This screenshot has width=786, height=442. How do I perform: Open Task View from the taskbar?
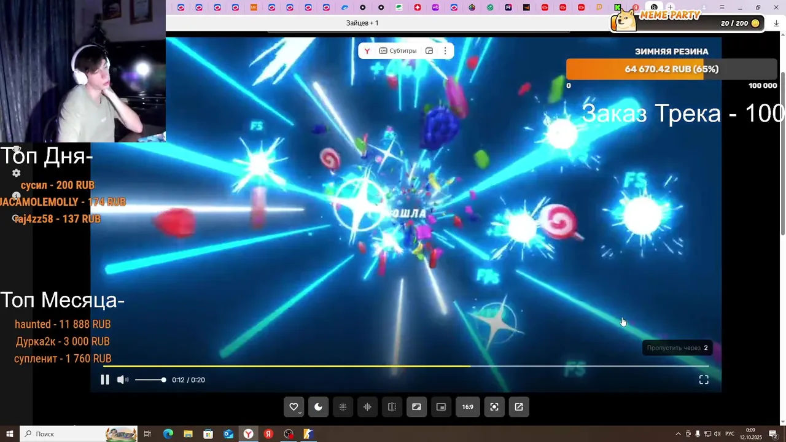coord(147,434)
